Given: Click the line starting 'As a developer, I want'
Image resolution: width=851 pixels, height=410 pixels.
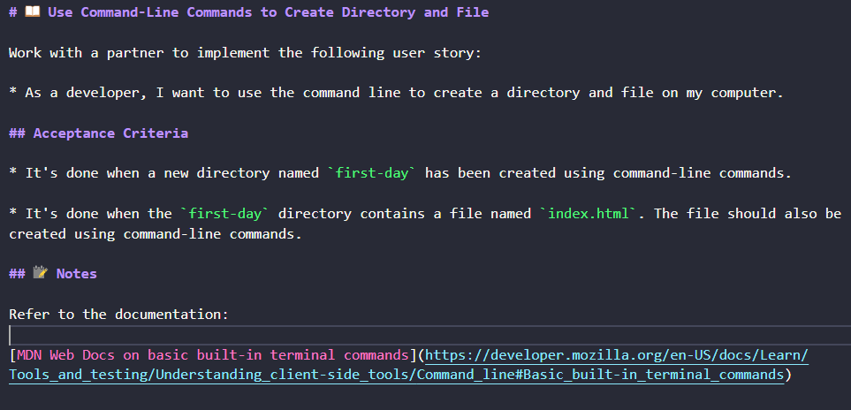Looking at the screenshot, I should tap(396, 93).
